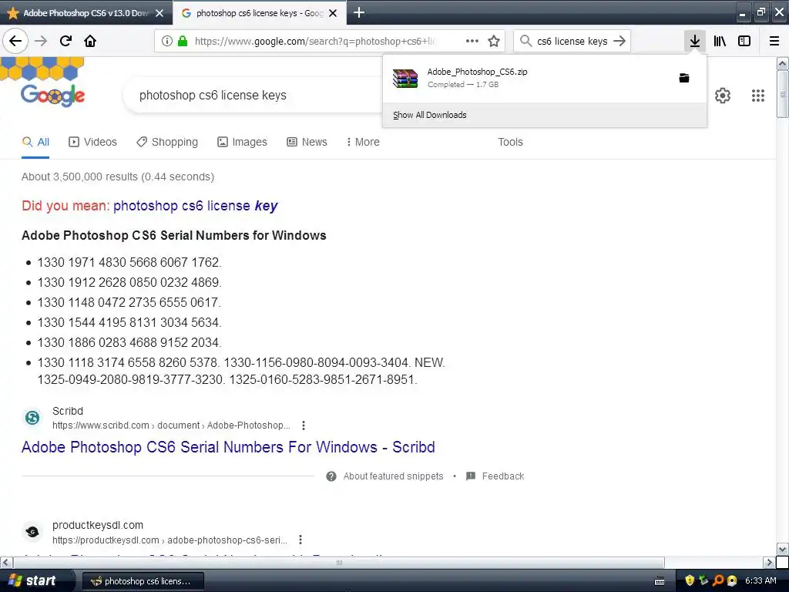
Task: Show the sidebars toolbar icon
Action: (744, 41)
